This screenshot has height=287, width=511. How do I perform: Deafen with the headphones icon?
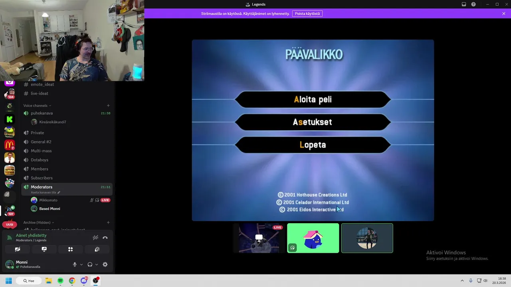click(x=90, y=264)
